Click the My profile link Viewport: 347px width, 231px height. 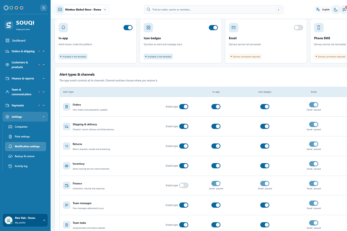point(20,223)
